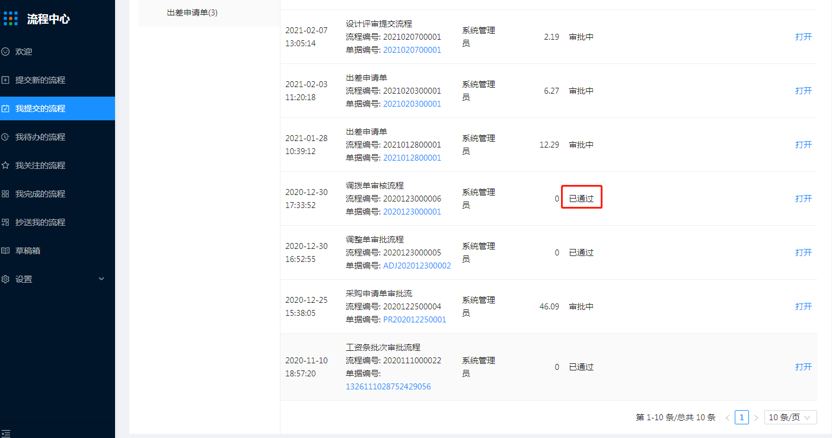Open document number 2021020300001 link

click(412, 104)
